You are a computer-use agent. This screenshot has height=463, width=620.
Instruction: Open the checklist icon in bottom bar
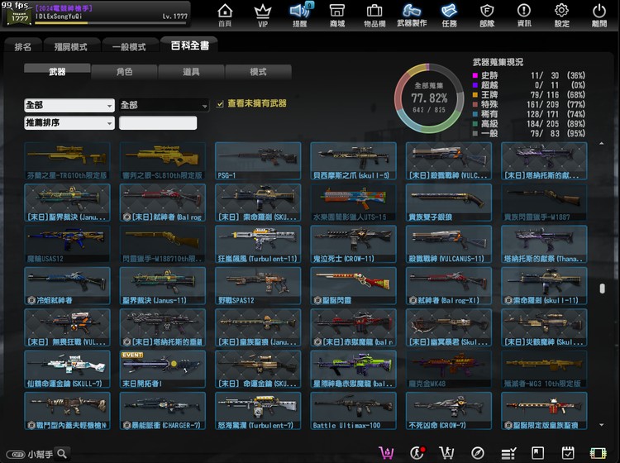(x=508, y=453)
